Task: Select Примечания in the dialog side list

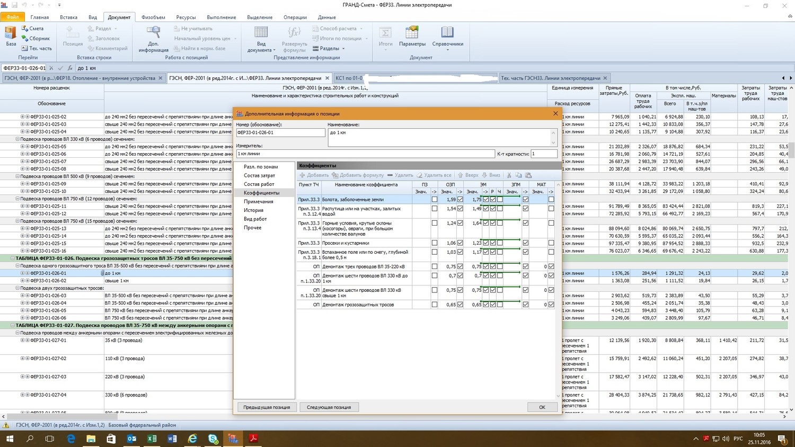Action: pos(259,202)
